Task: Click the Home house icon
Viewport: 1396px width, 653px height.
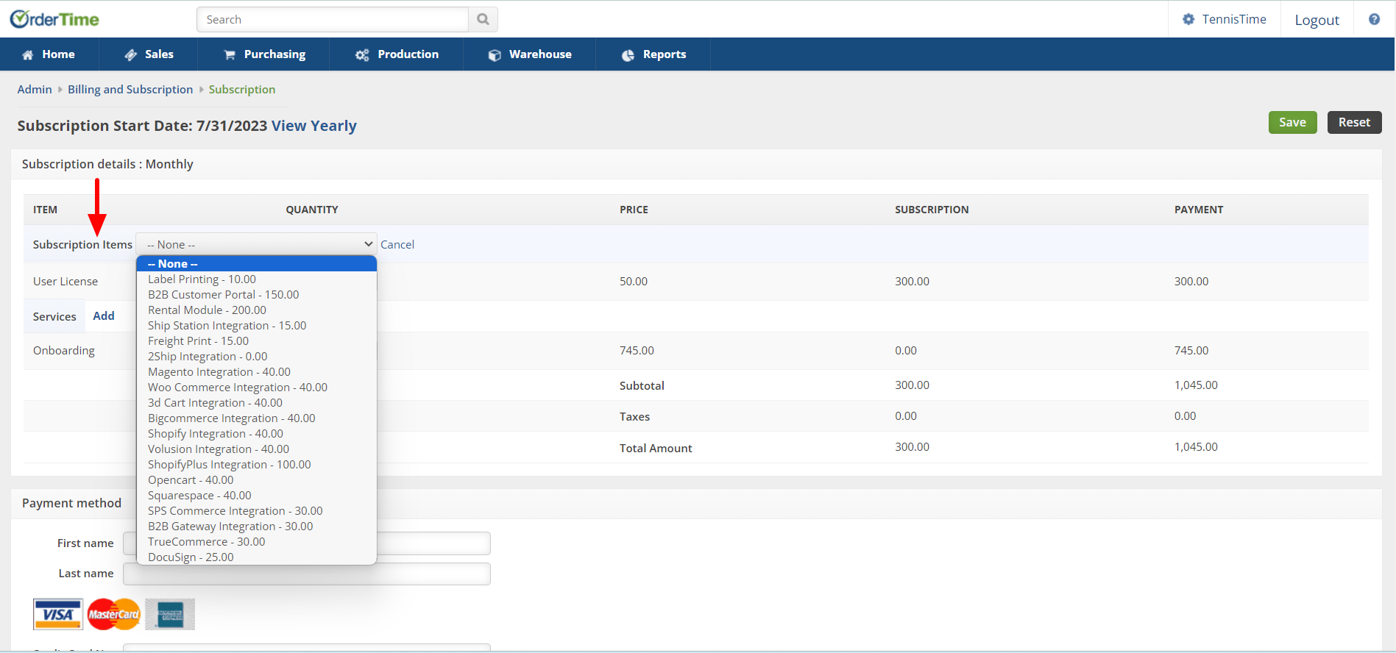Action: [x=28, y=54]
